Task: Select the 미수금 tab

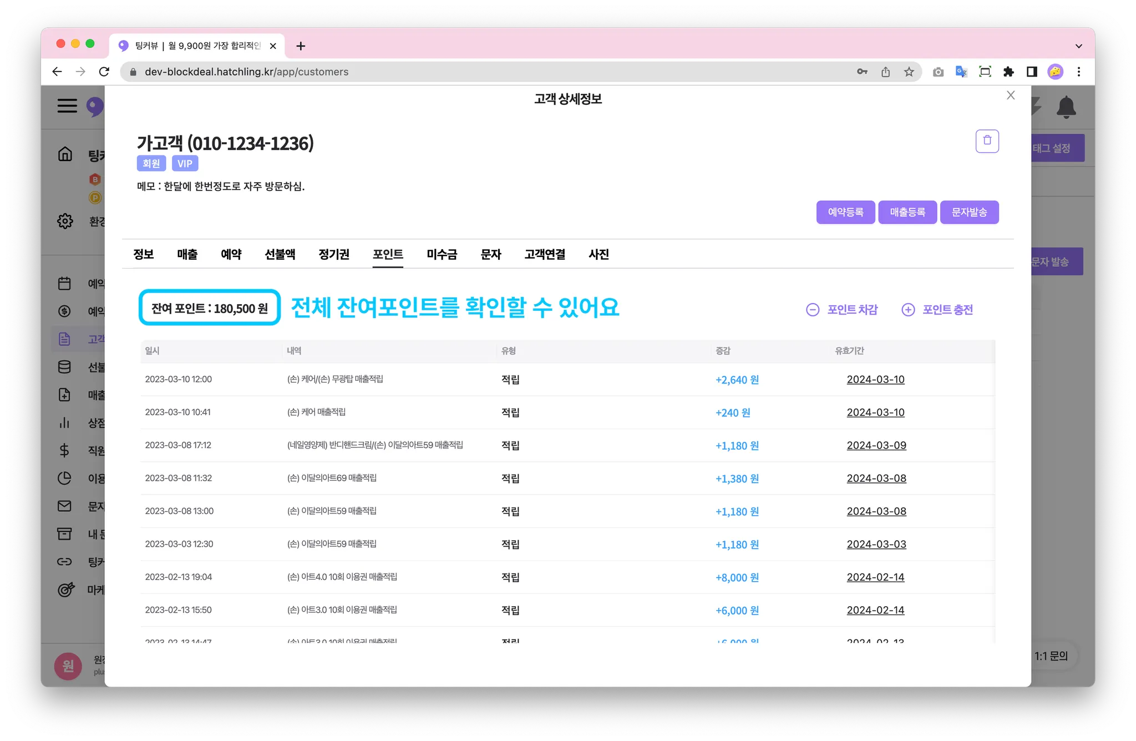Action: pos(442,254)
